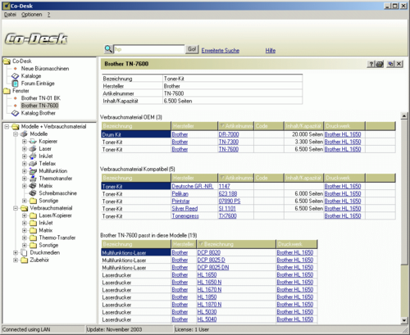Click the detach window icon in panel header
The image size is (410, 335).
pos(390,64)
